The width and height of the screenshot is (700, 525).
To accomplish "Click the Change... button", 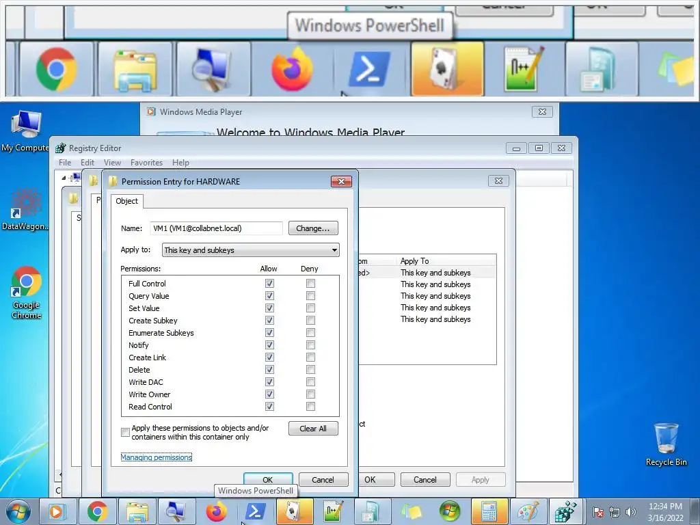I will pyautogui.click(x=313, y=228).
